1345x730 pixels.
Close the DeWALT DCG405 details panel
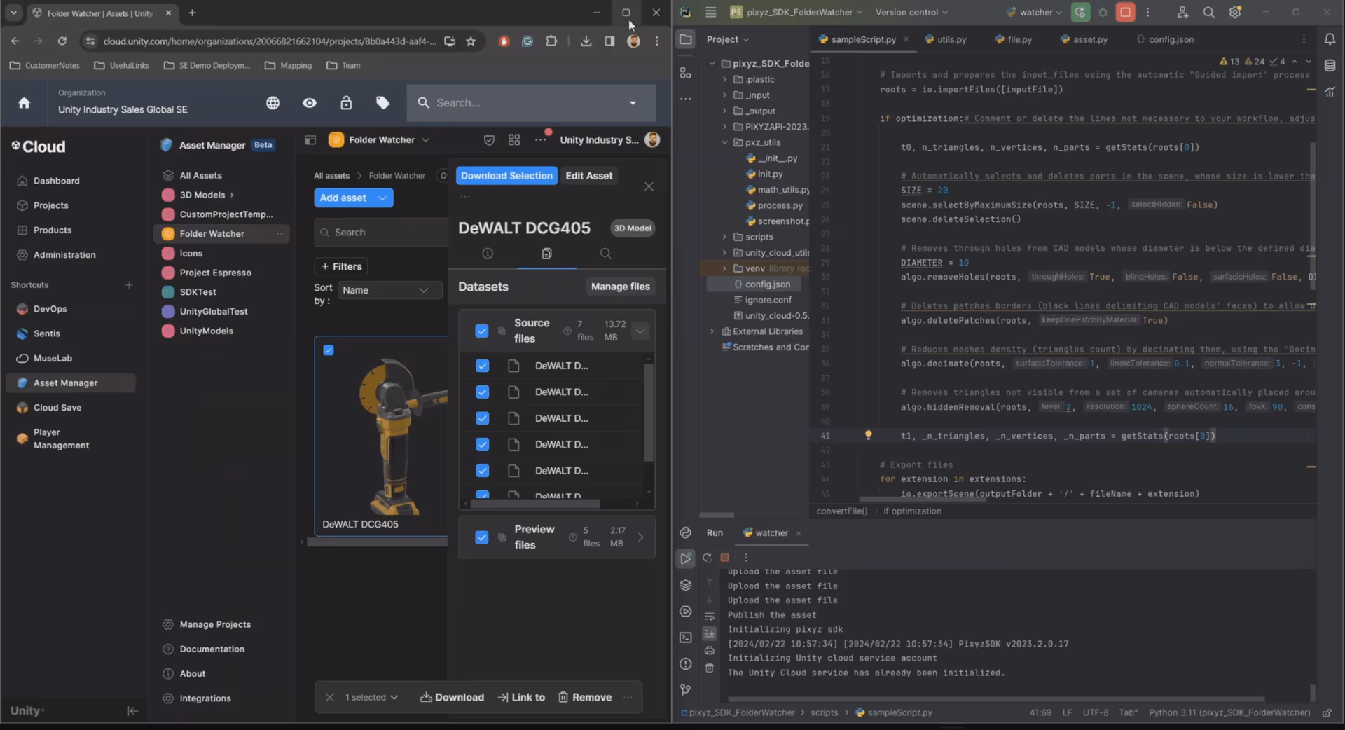[x=649, y=186]
